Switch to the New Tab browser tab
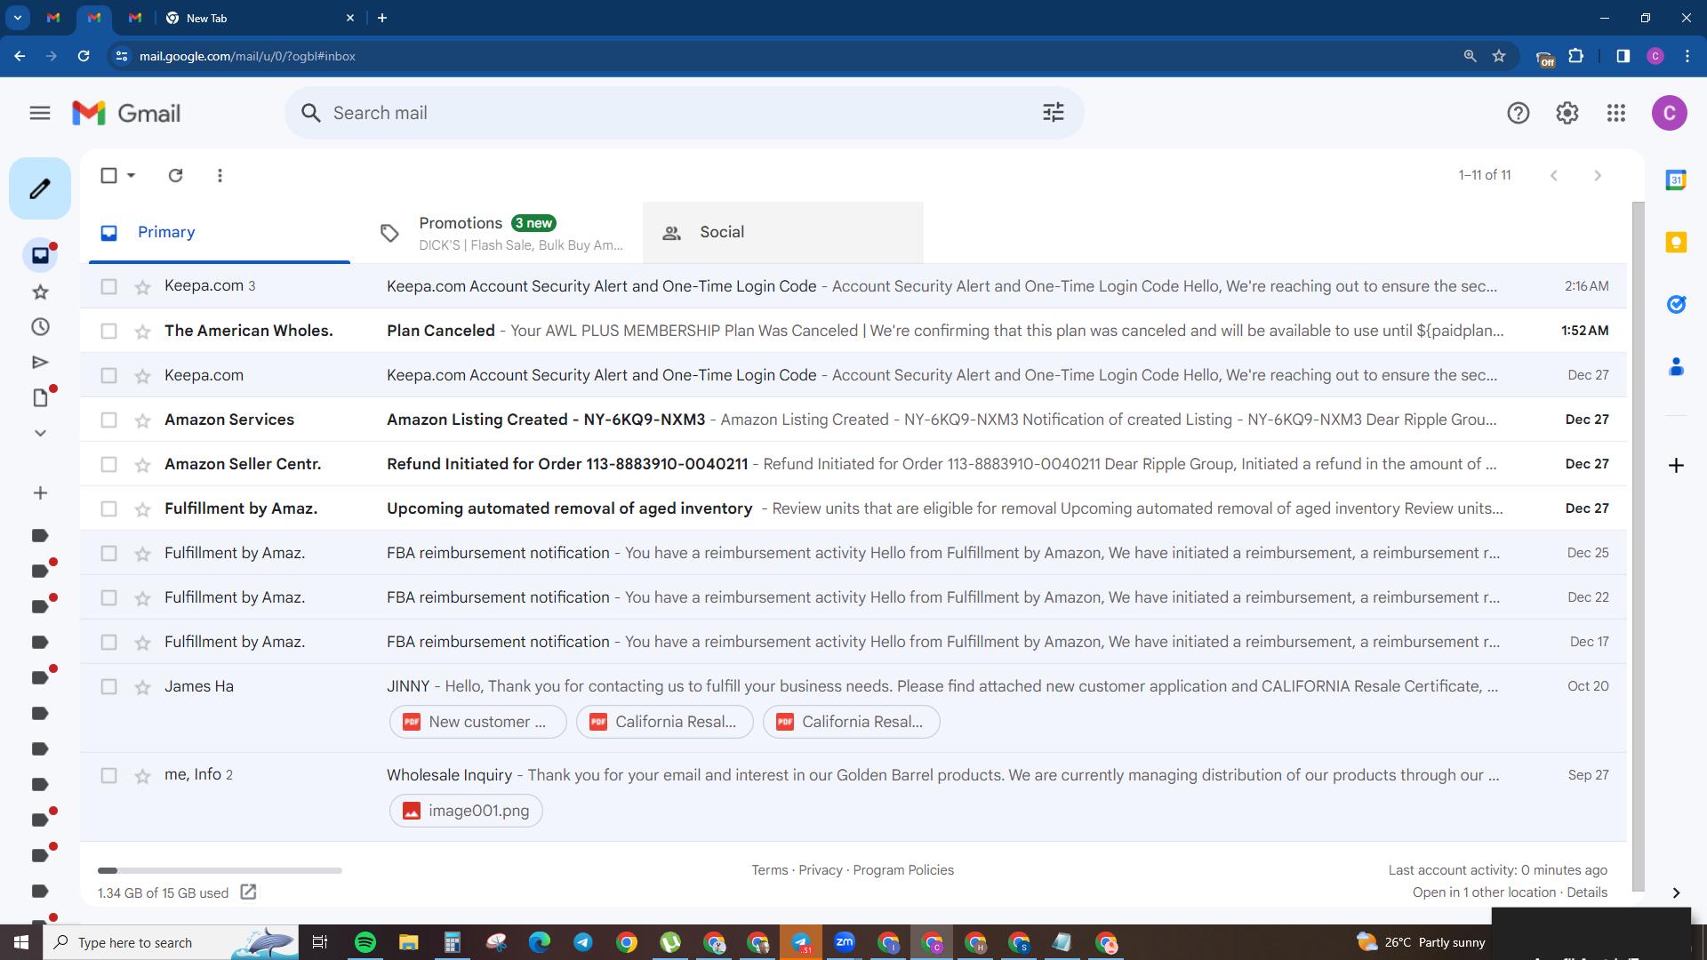 [x=259, y=18]
